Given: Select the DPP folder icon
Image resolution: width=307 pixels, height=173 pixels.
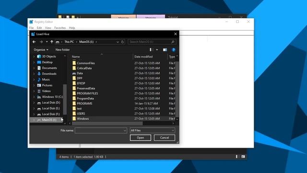Looking at the screenshot, I should tap(74, 78).
